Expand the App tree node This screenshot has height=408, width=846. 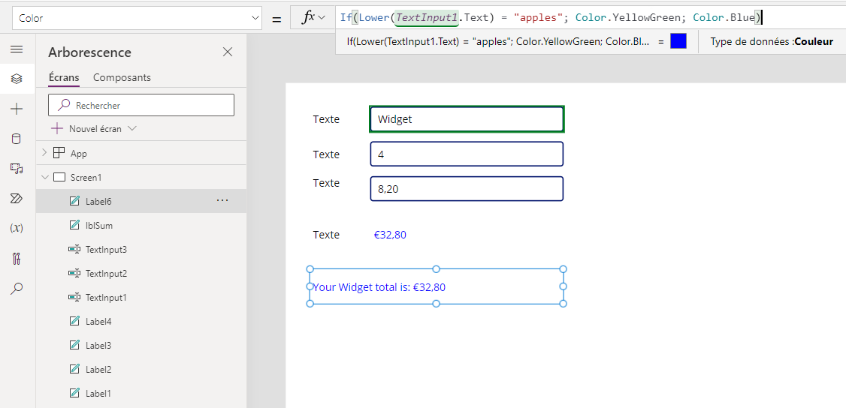click(45, 154)
